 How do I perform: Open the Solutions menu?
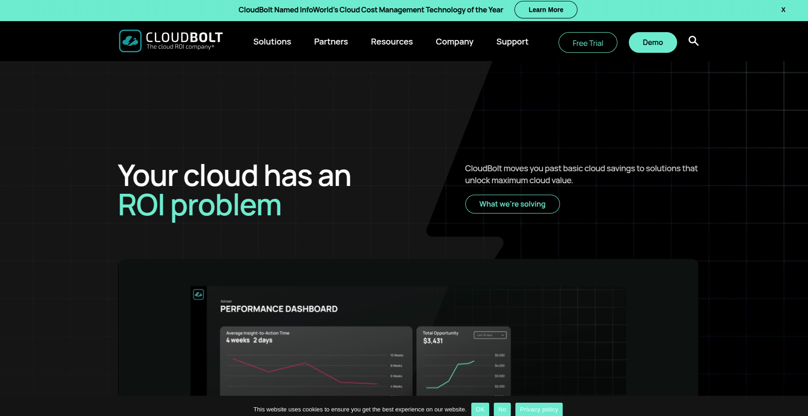tap(272, 42)
